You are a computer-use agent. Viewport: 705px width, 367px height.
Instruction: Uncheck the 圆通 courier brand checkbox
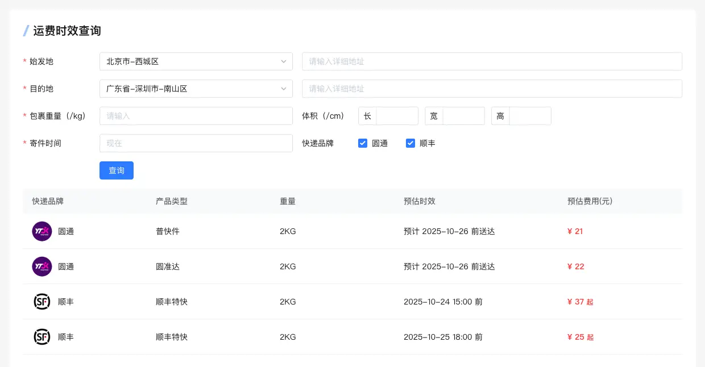click(x=363, y=143)
